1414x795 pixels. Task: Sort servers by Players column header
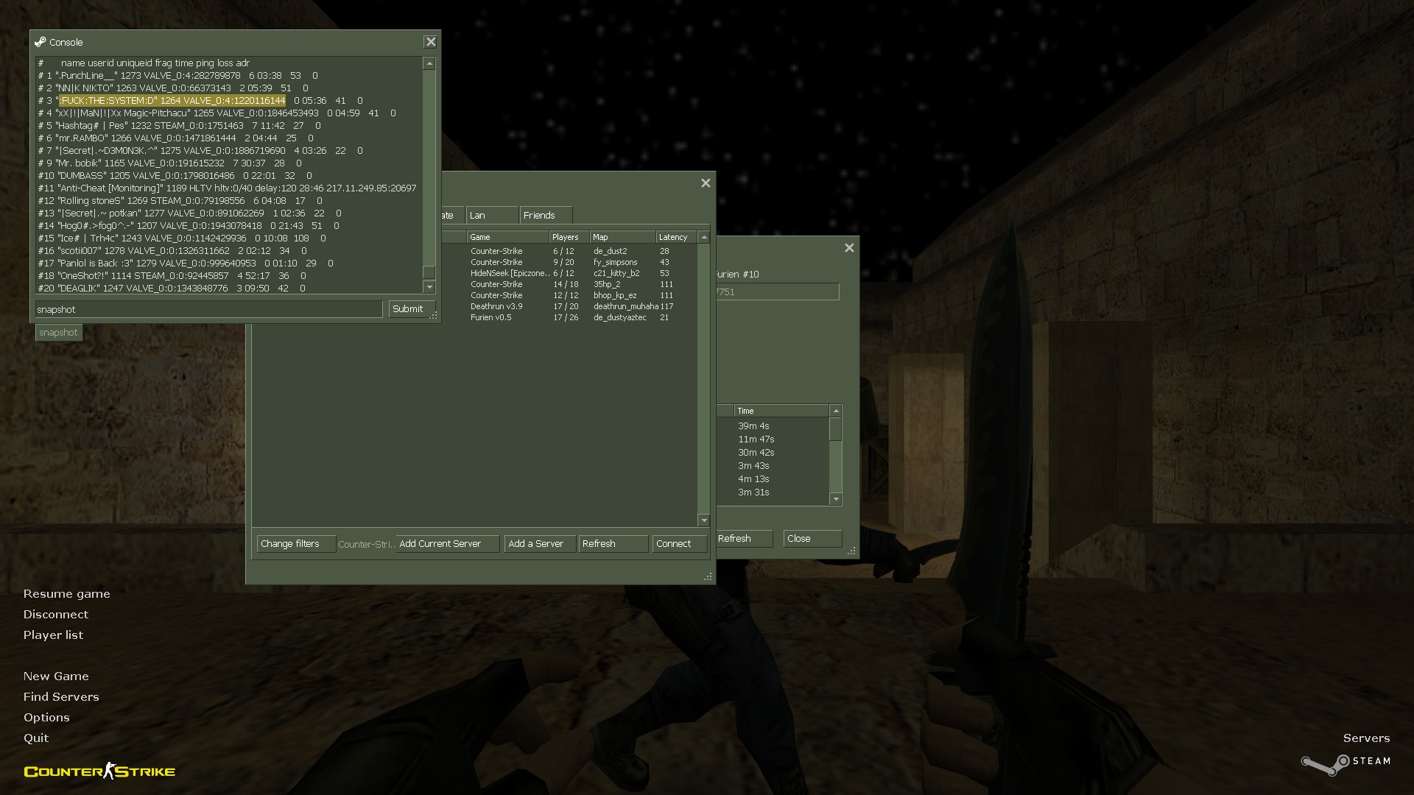click(569, 237)
